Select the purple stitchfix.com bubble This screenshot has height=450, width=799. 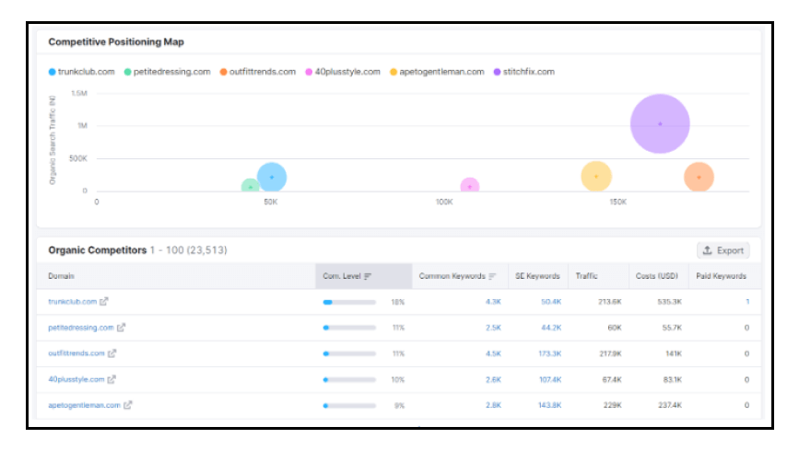click(x=660, y=123)
